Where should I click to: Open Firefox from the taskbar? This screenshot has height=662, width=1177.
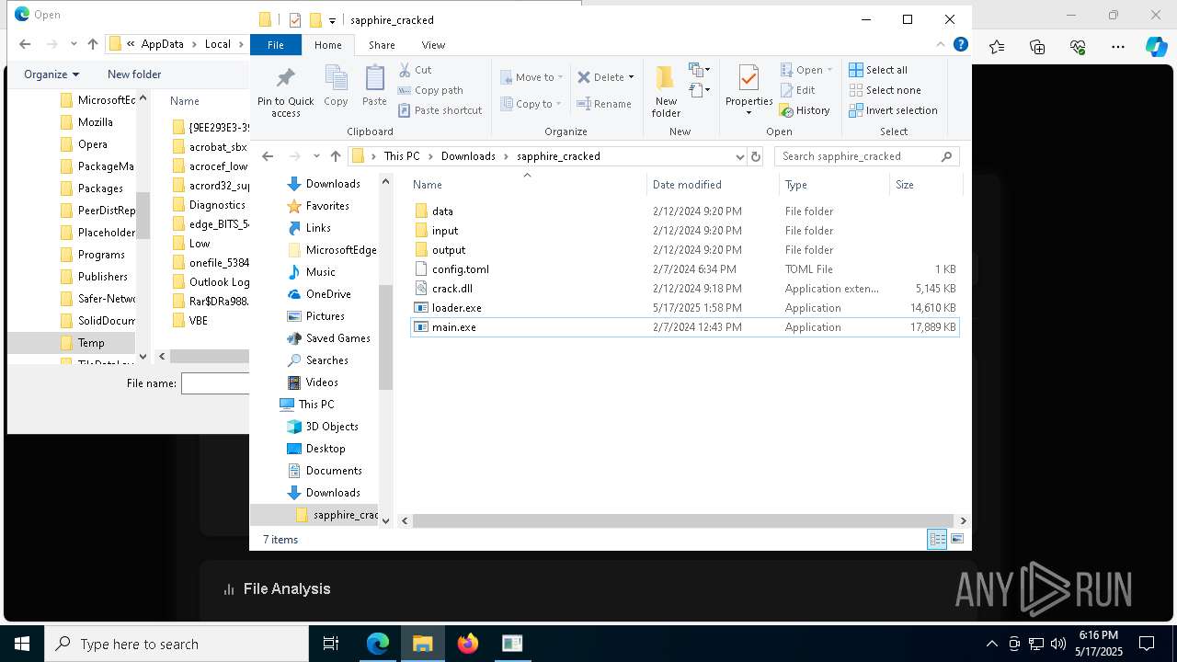[468, 644]
